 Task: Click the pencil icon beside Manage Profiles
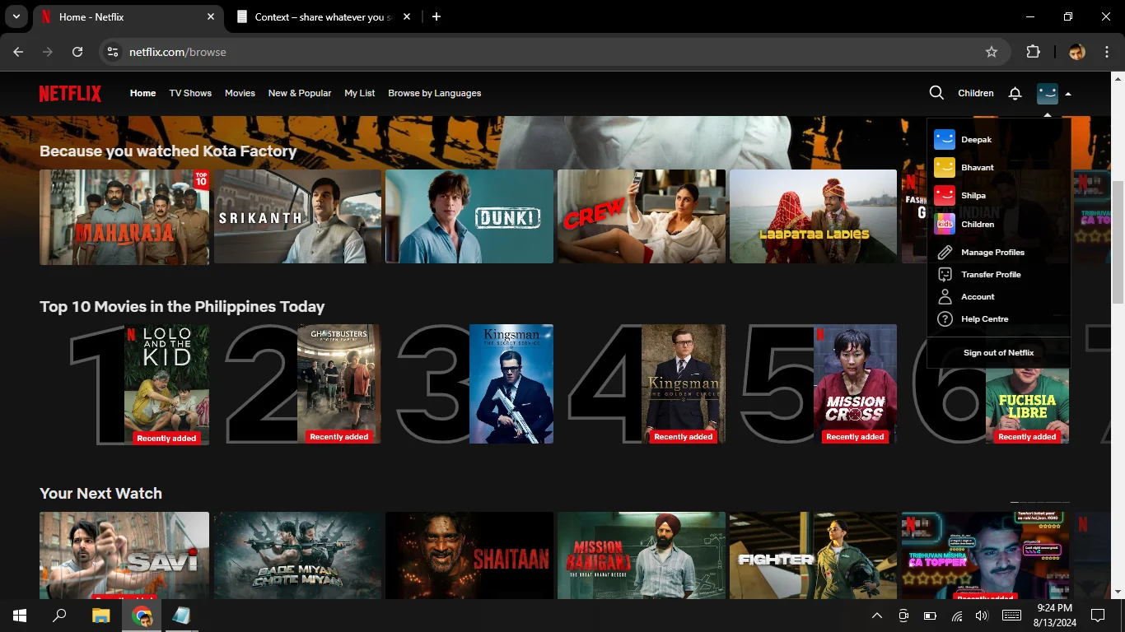click(945, 253)
